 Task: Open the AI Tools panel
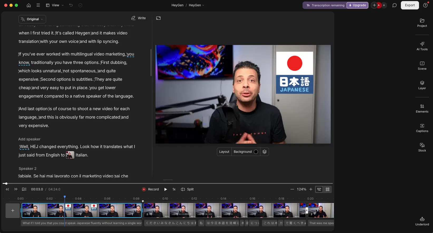pos(422,46)
